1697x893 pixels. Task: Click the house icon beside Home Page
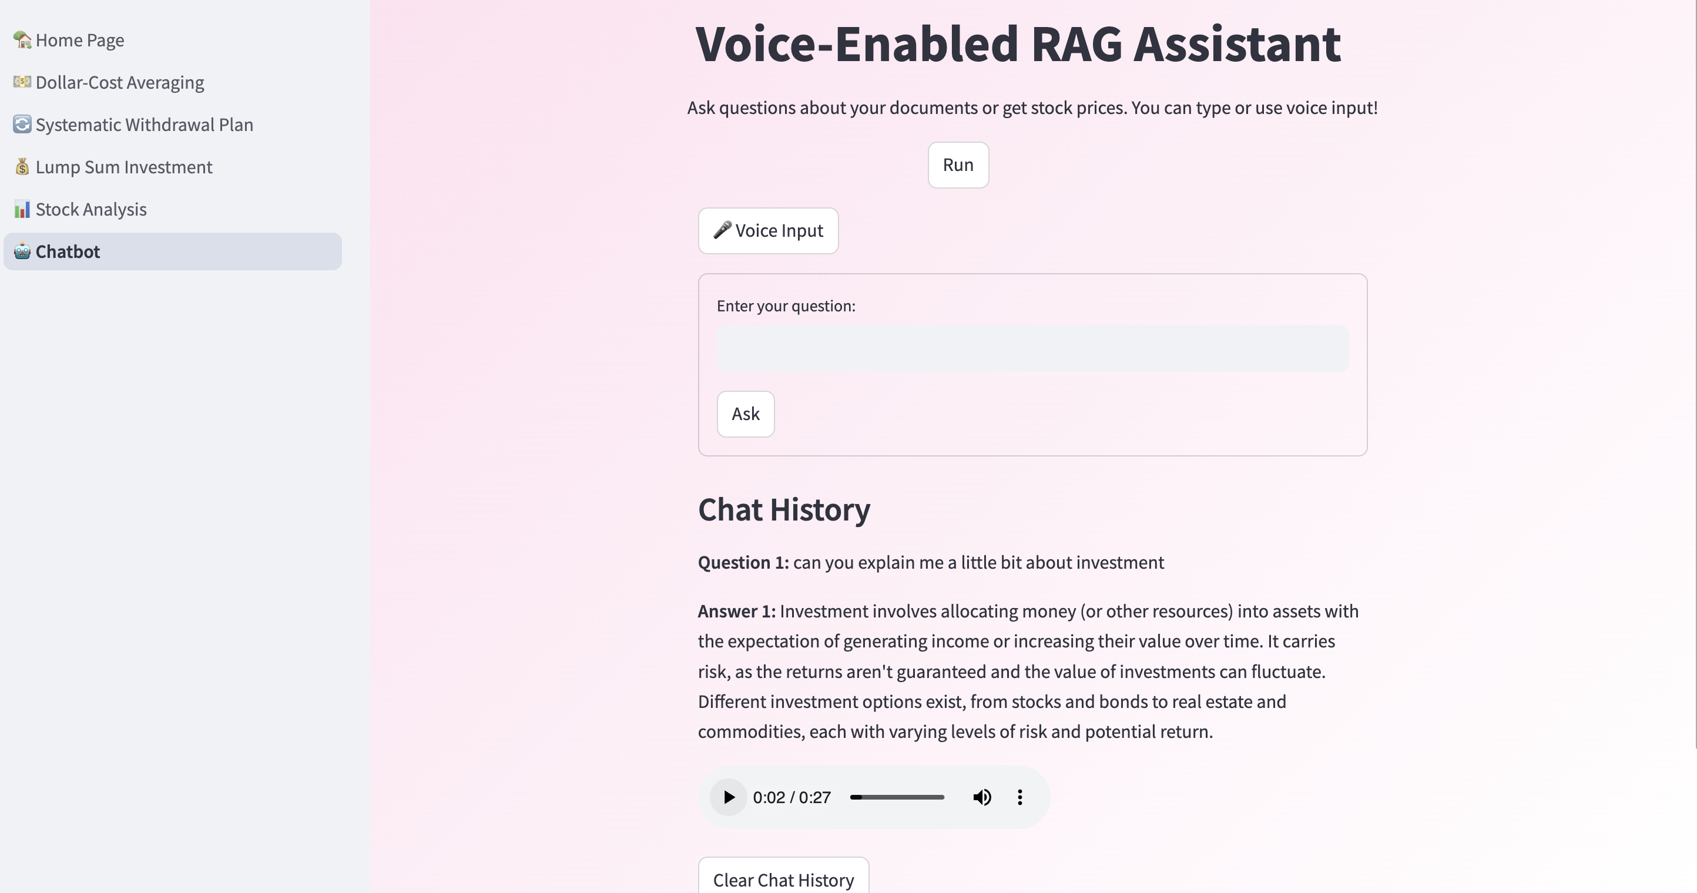click(22, 40)
